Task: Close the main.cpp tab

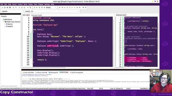Action: (29, 15)
